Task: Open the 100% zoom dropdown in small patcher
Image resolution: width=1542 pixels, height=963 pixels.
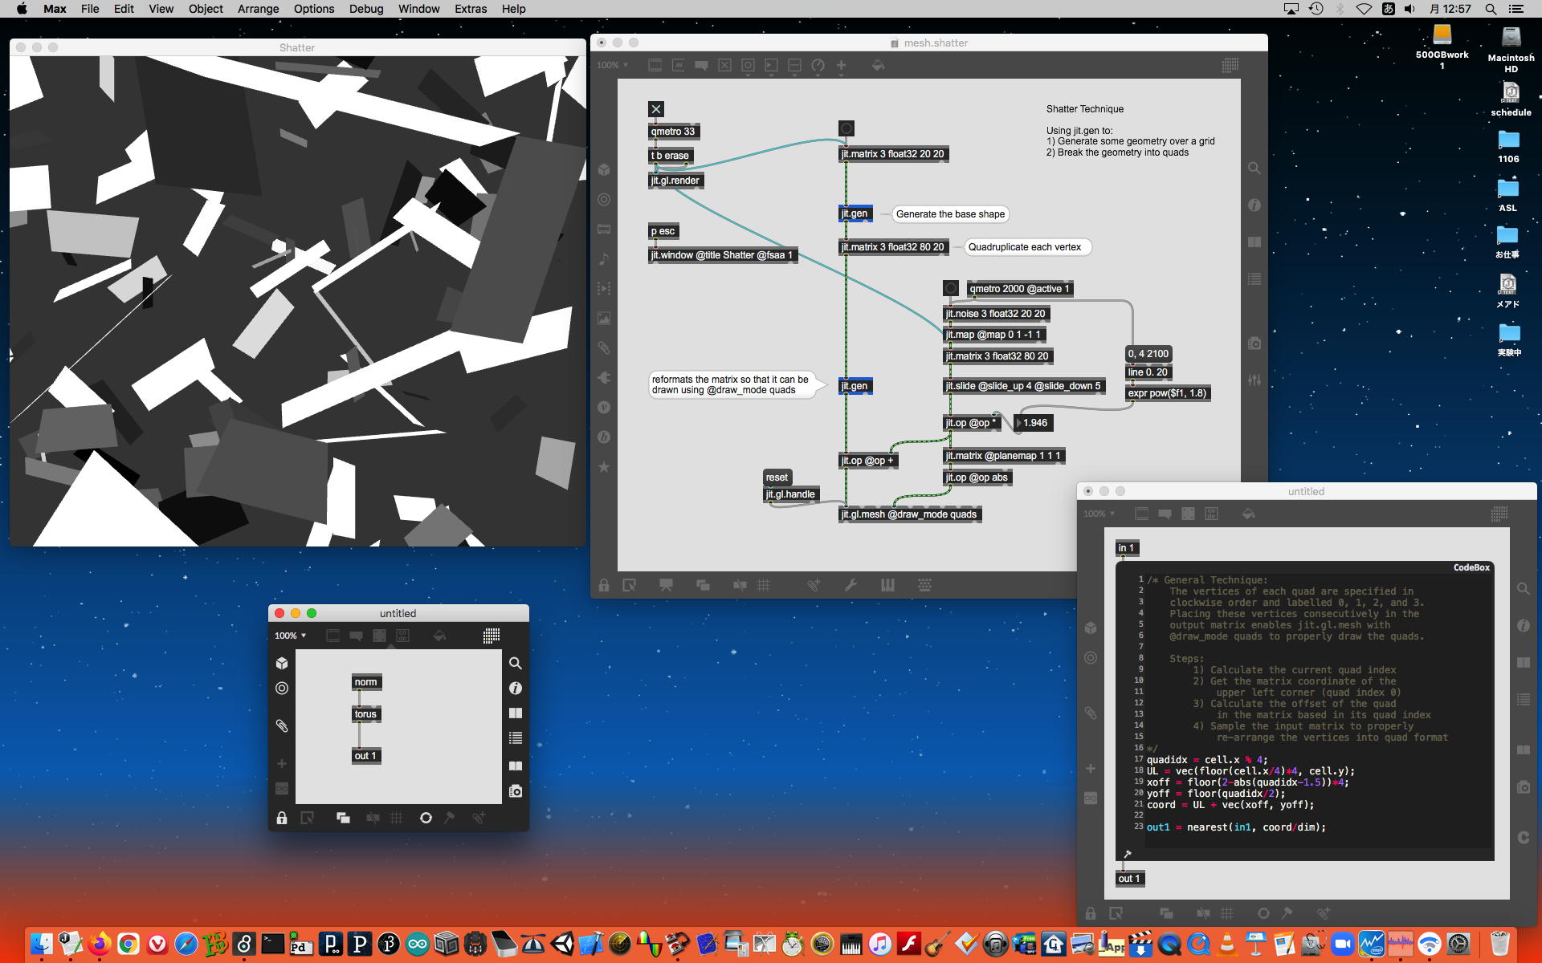Action: [x=290, y=636]
